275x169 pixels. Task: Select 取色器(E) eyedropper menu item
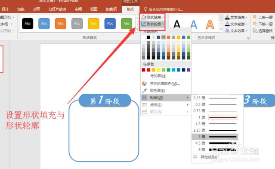[x=166, y=90]
